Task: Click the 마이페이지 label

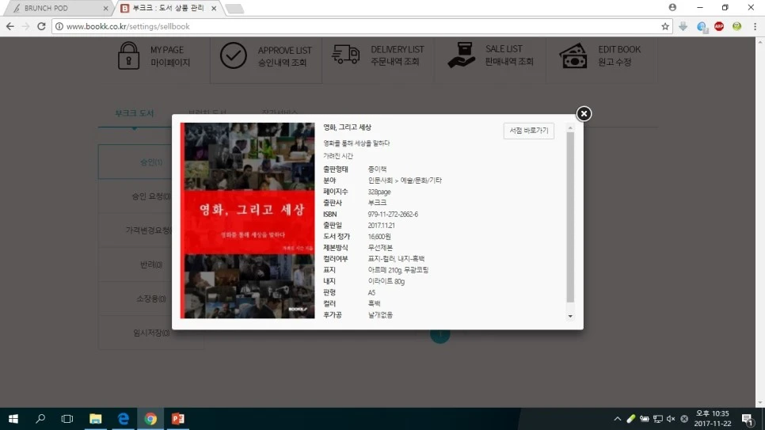Action: (169, 63)
